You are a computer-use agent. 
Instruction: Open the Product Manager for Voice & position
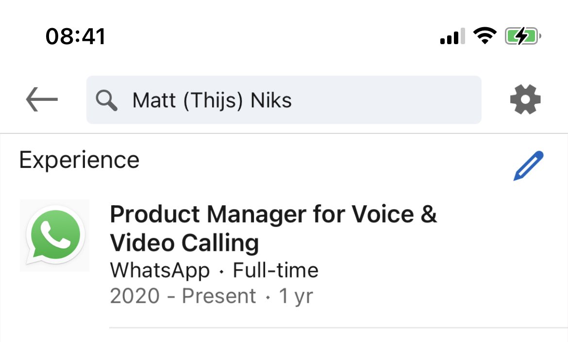click(x=273, y=214)
